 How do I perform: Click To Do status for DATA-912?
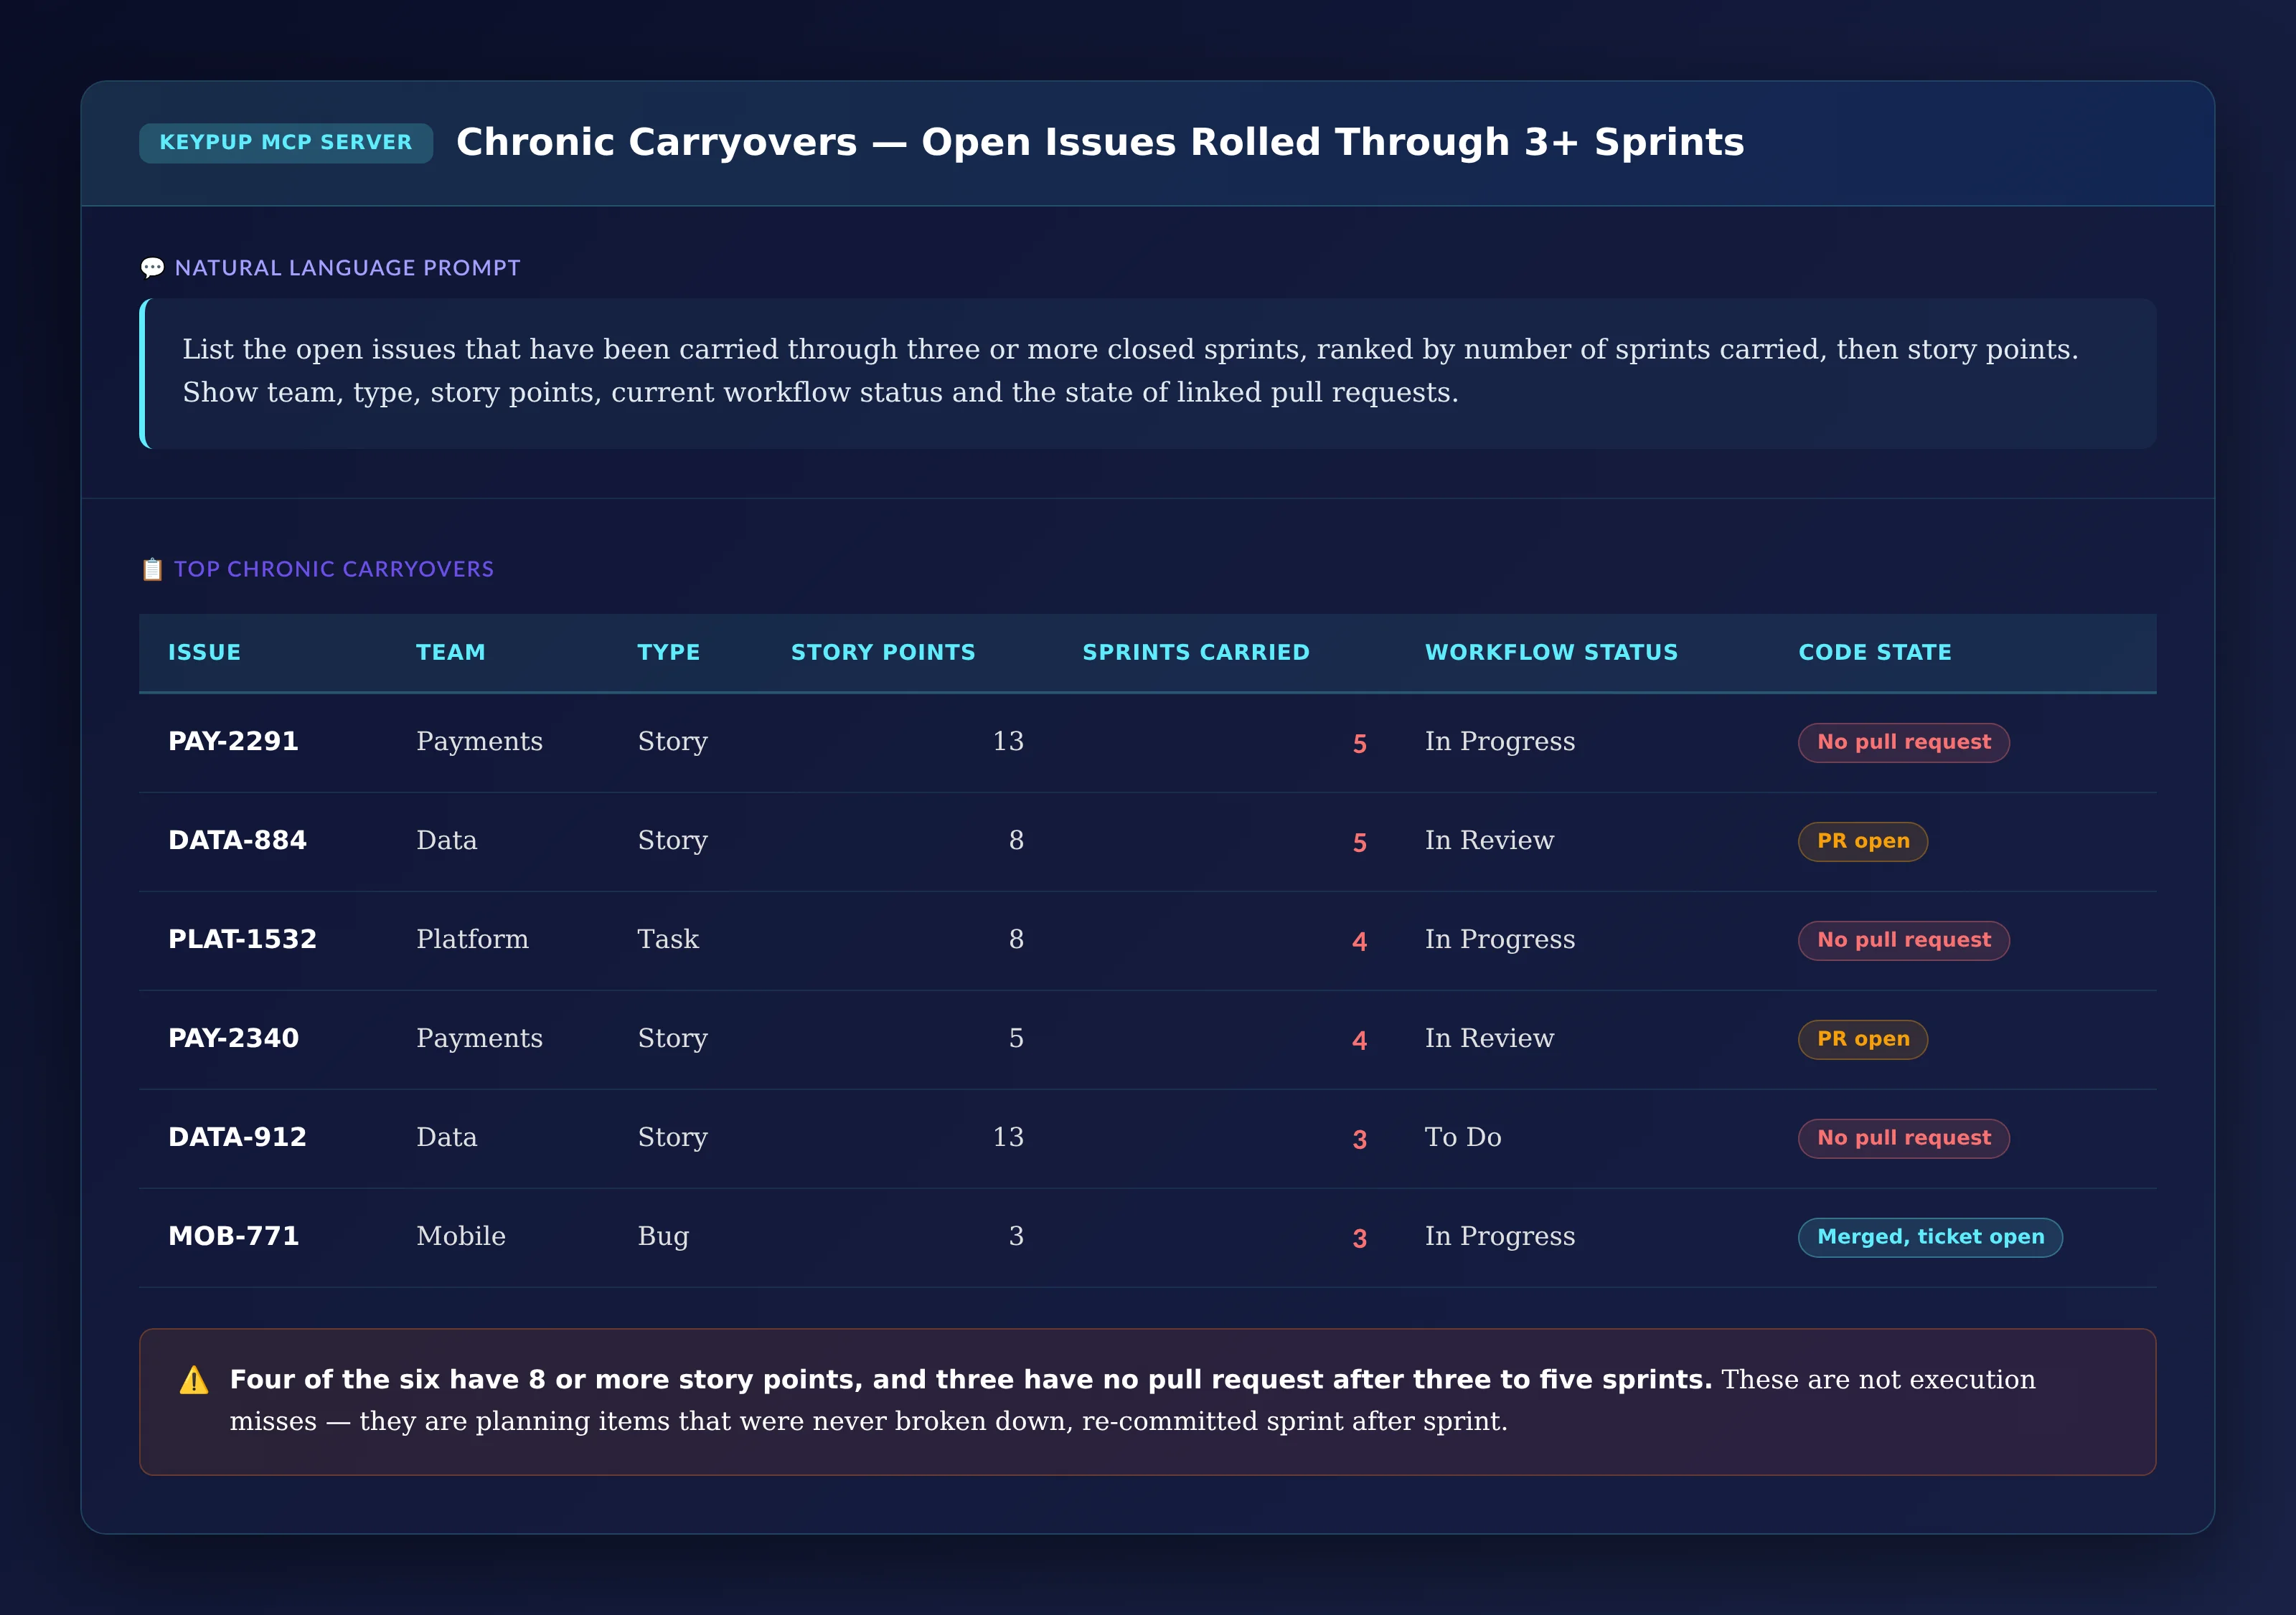[x=1463, y=1137]
